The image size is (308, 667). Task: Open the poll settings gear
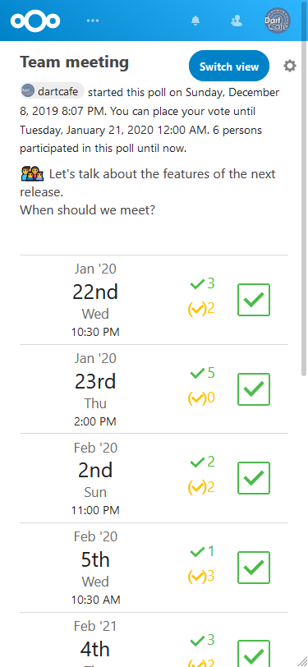290,66
